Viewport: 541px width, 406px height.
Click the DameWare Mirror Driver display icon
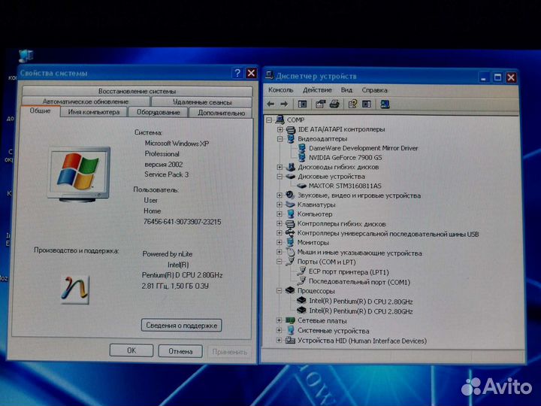302,148
